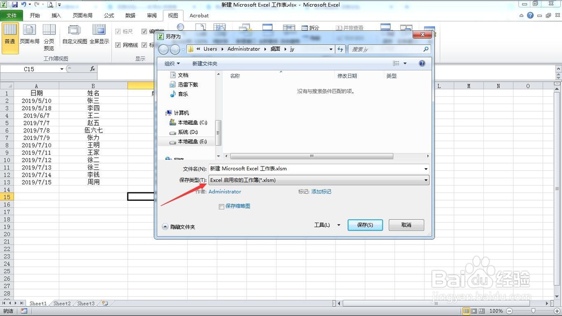Image resolution: width=562 pixels, height=316 pixels.
Task: Toggle the 保存缩略图 save thumbnail checkbox
Action: 221,206
